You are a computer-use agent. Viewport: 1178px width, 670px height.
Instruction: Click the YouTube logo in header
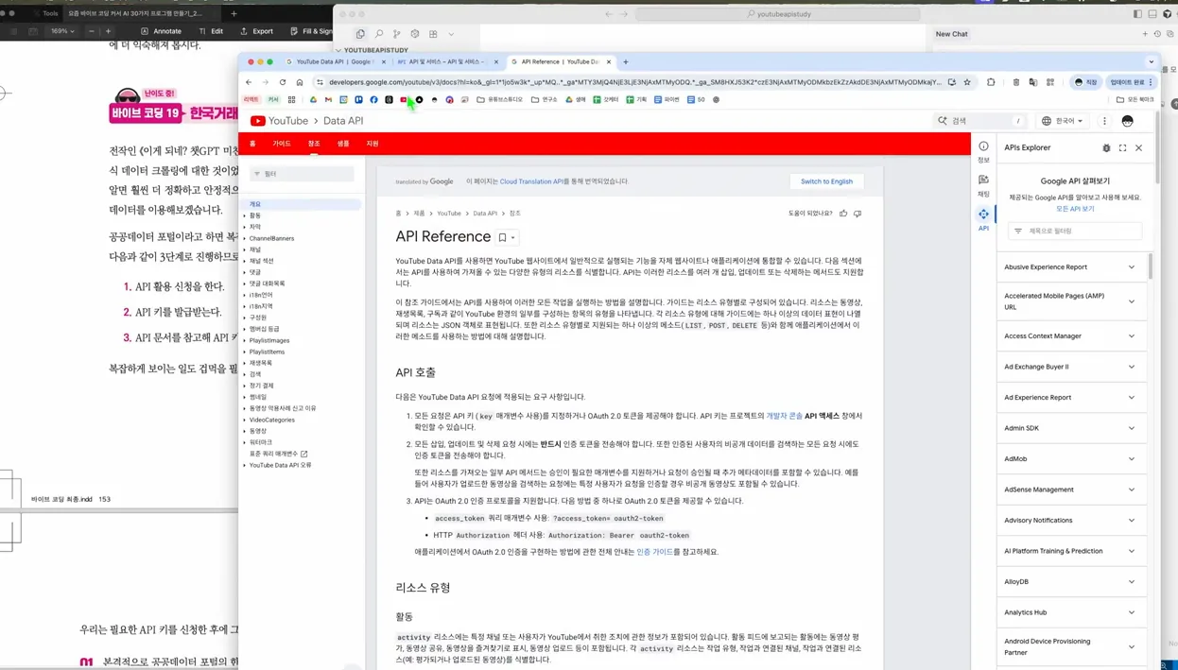tap(279, 121)
